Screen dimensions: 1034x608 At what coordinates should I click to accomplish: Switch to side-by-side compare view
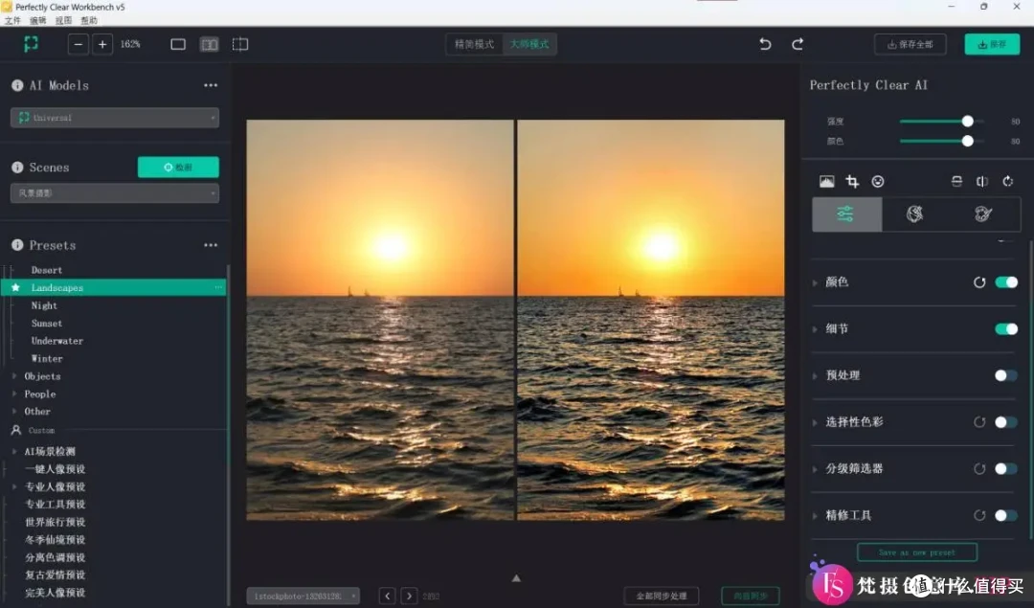tap(209, 44)
